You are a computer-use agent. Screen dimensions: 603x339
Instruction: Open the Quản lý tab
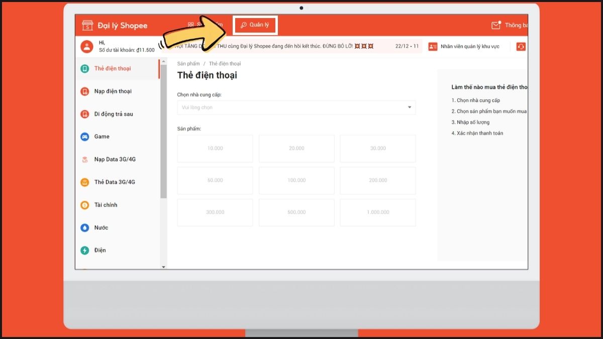tap(255, 25)
